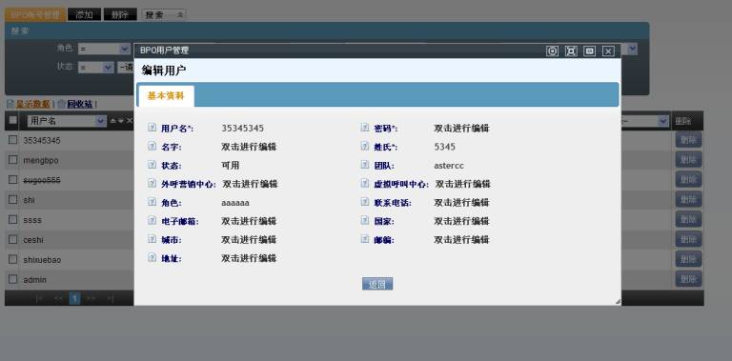Screen dimensions: 732x361
Task: Go to next page in pager
Action: pos(91,298)
